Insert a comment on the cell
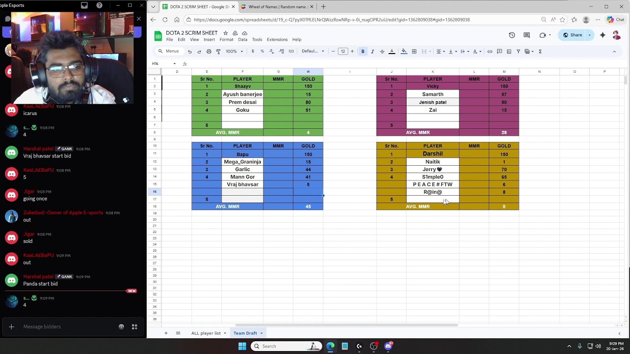The height and width of the screenshot is (354, 630). click(x=499, y=51)
